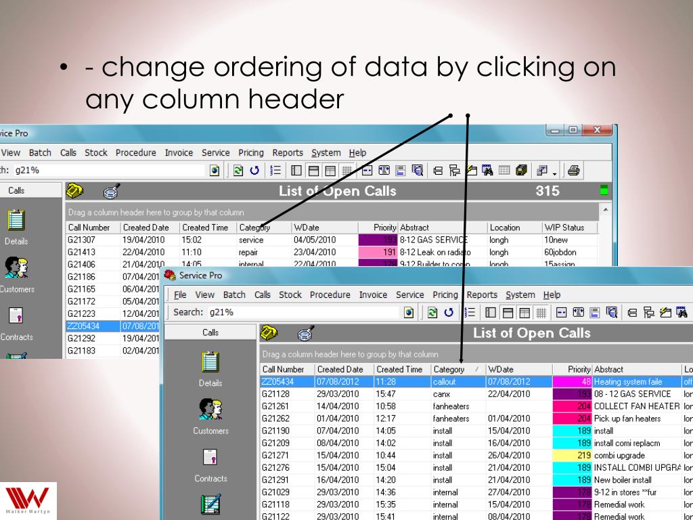The height and width of the screenshot is (520, 693).
Task: Click grey table grid icon in back window toolbar
Action: (x=504, y=170)
